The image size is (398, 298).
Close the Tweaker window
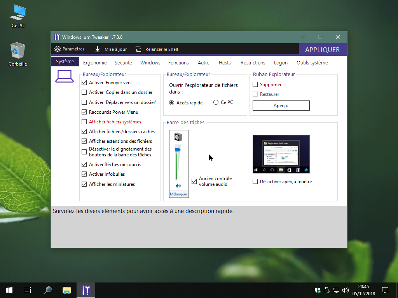pos(338,37)
